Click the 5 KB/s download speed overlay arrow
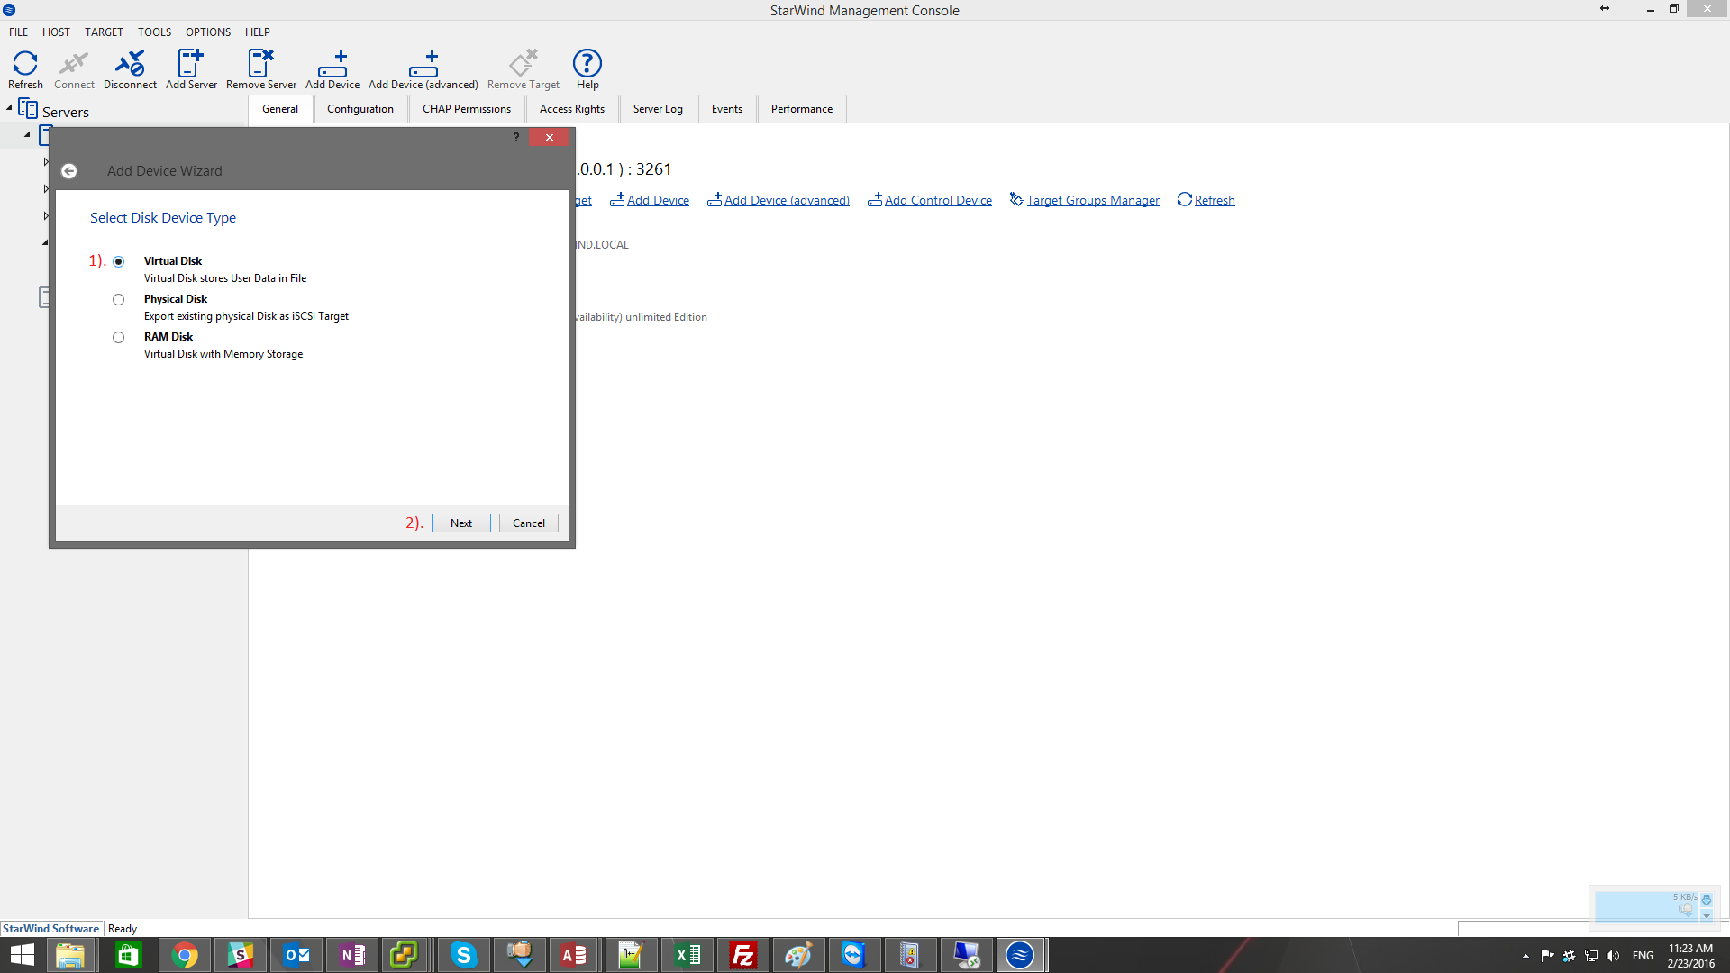 point(1706,900)
